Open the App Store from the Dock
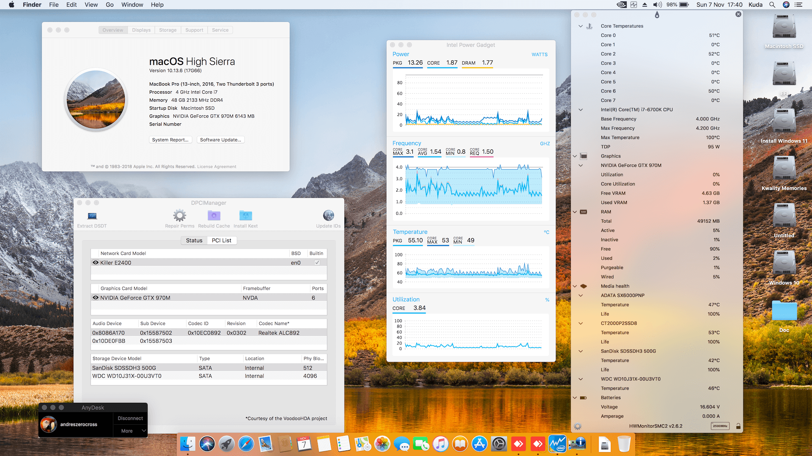Image resolution: width=812 pixels, height=456 pixels. point(480,444)
